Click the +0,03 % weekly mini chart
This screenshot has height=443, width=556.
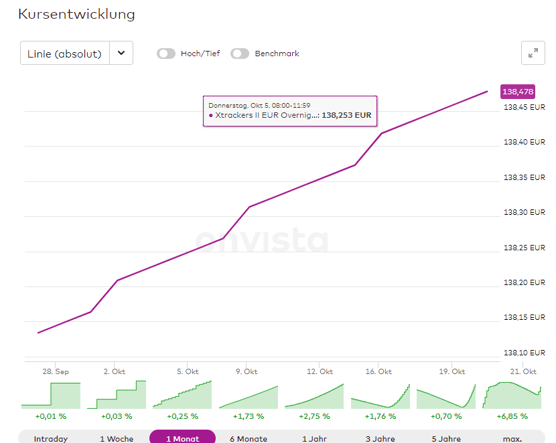(117, 395)
